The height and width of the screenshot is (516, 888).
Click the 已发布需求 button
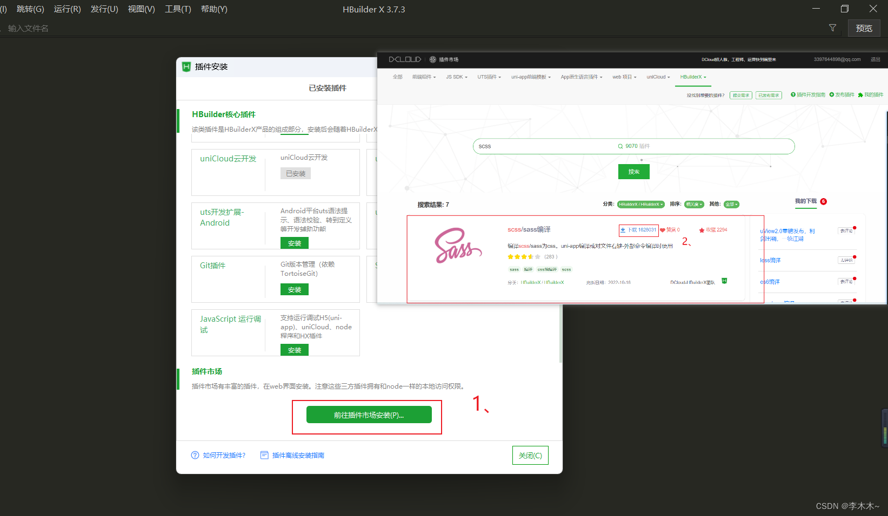pos(769,95)
